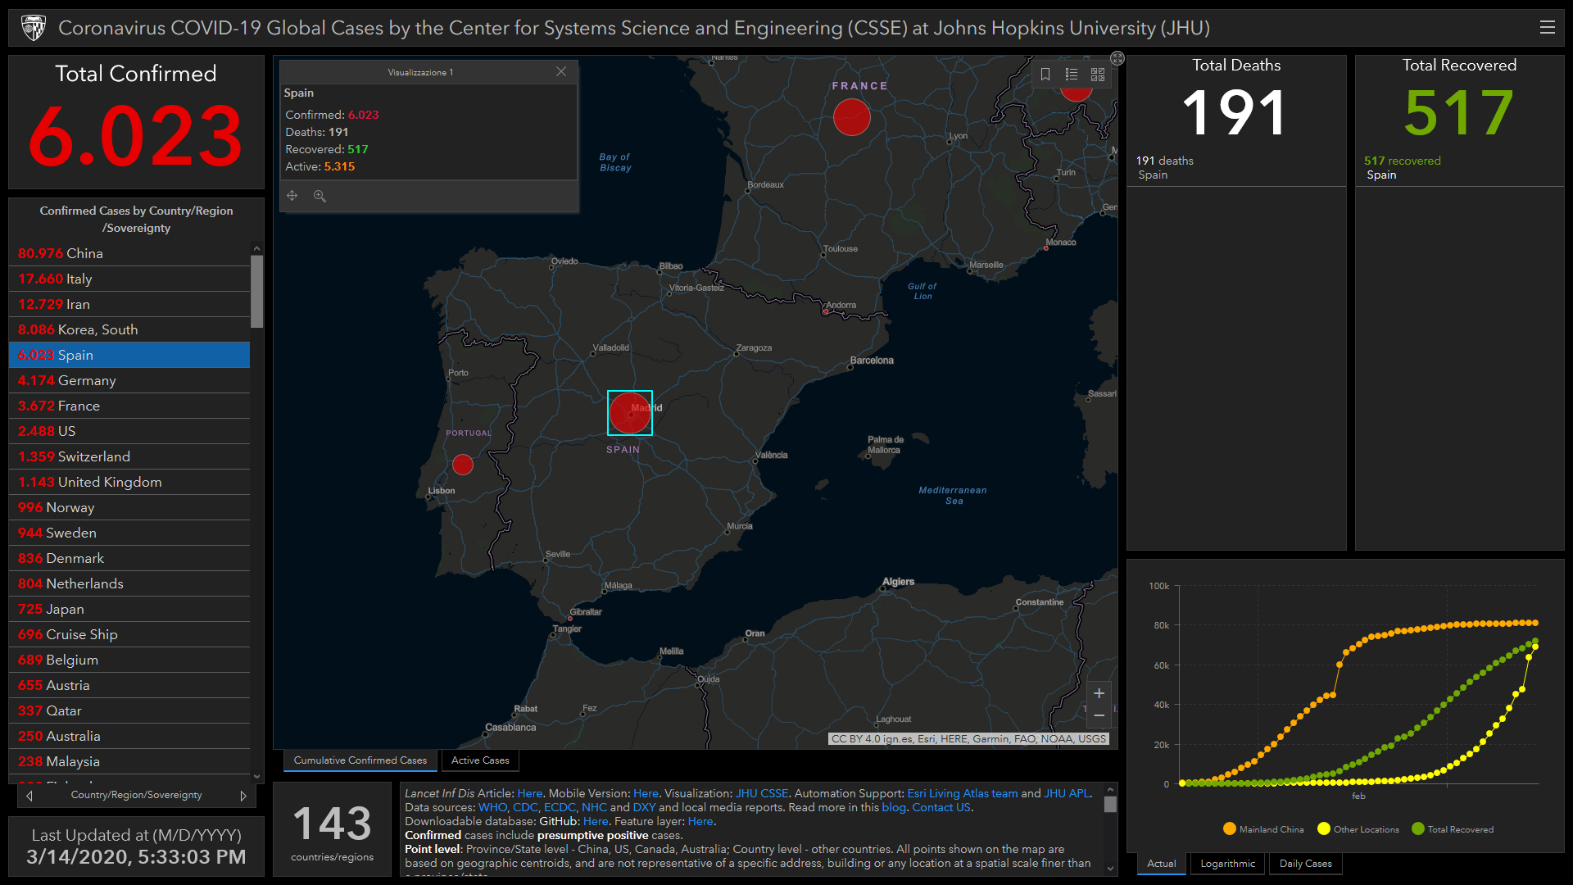Open the JHU CSSE visualization link

click(x=761, y=793)
